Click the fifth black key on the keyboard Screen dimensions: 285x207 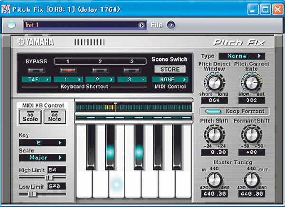click(177, 147)
